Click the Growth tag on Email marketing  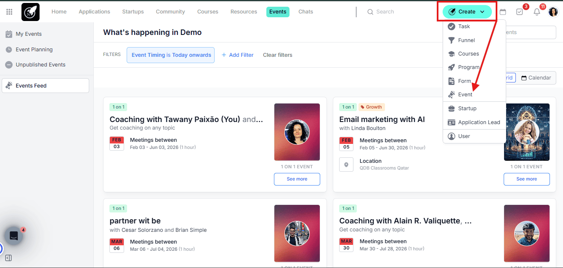coord(371,107)
